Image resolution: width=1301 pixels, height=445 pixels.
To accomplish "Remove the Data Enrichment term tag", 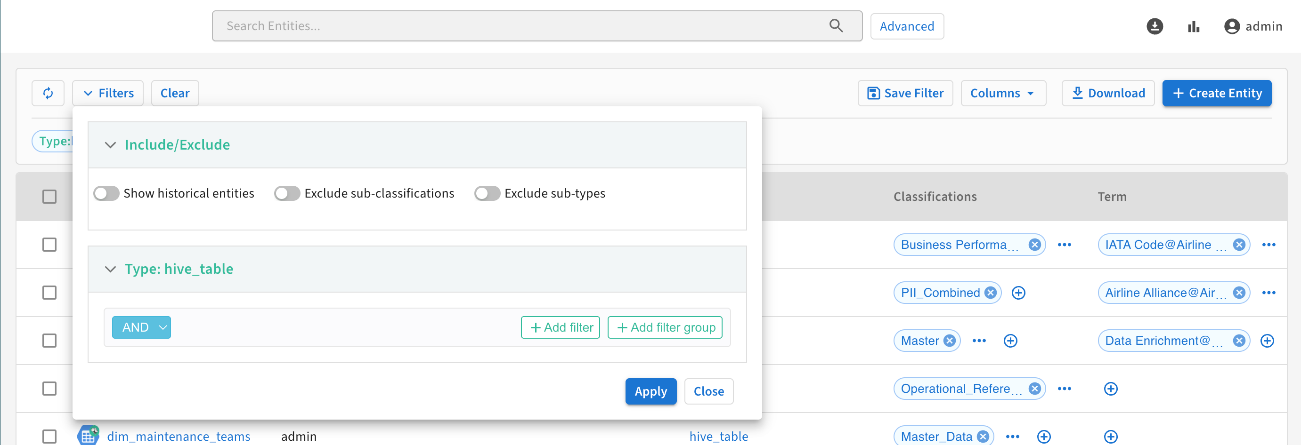I will pyautogui.click(x=1239, y=341).
